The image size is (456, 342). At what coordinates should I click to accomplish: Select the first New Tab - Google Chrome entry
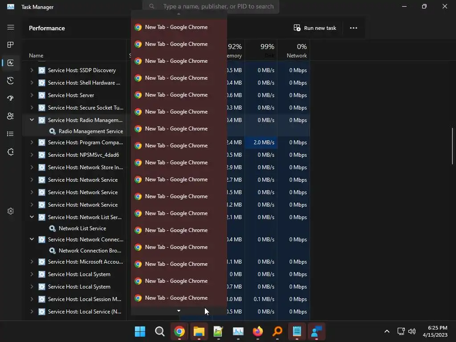coord(179,27)
